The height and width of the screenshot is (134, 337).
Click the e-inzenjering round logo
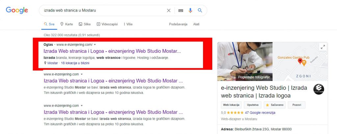(319, 89)
